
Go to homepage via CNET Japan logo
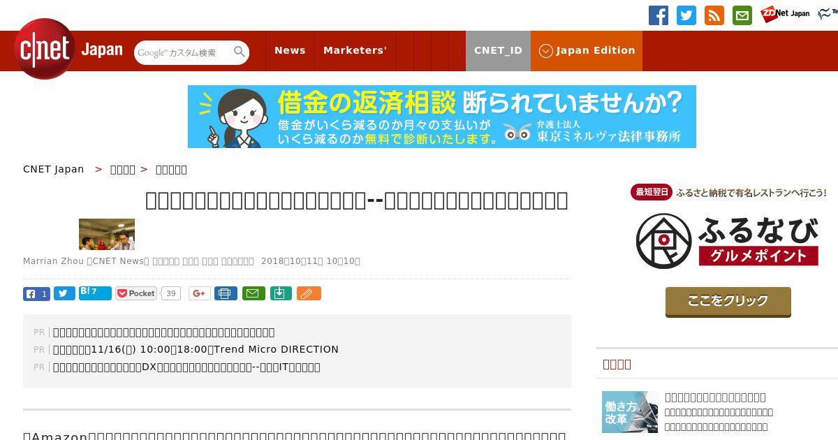pos(68,49)
